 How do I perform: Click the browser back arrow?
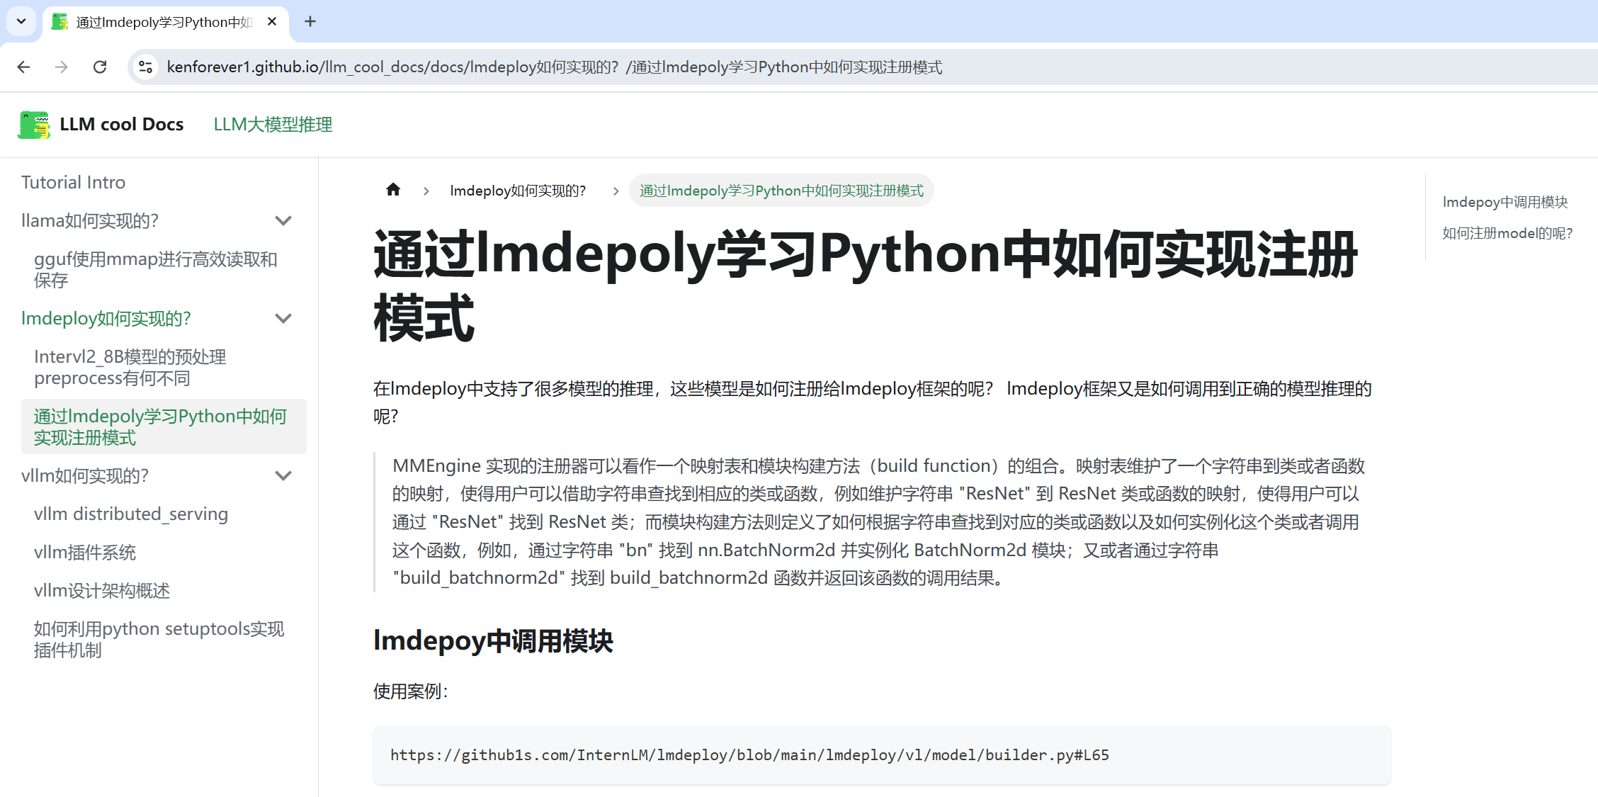point(23,67)
